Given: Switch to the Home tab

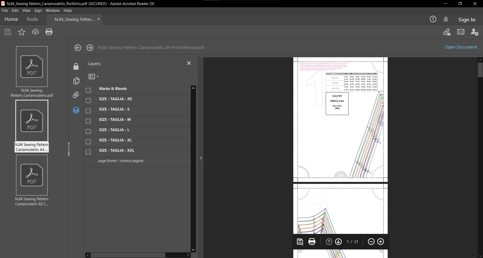Looking at the screenshot, I should pos(11,19).
